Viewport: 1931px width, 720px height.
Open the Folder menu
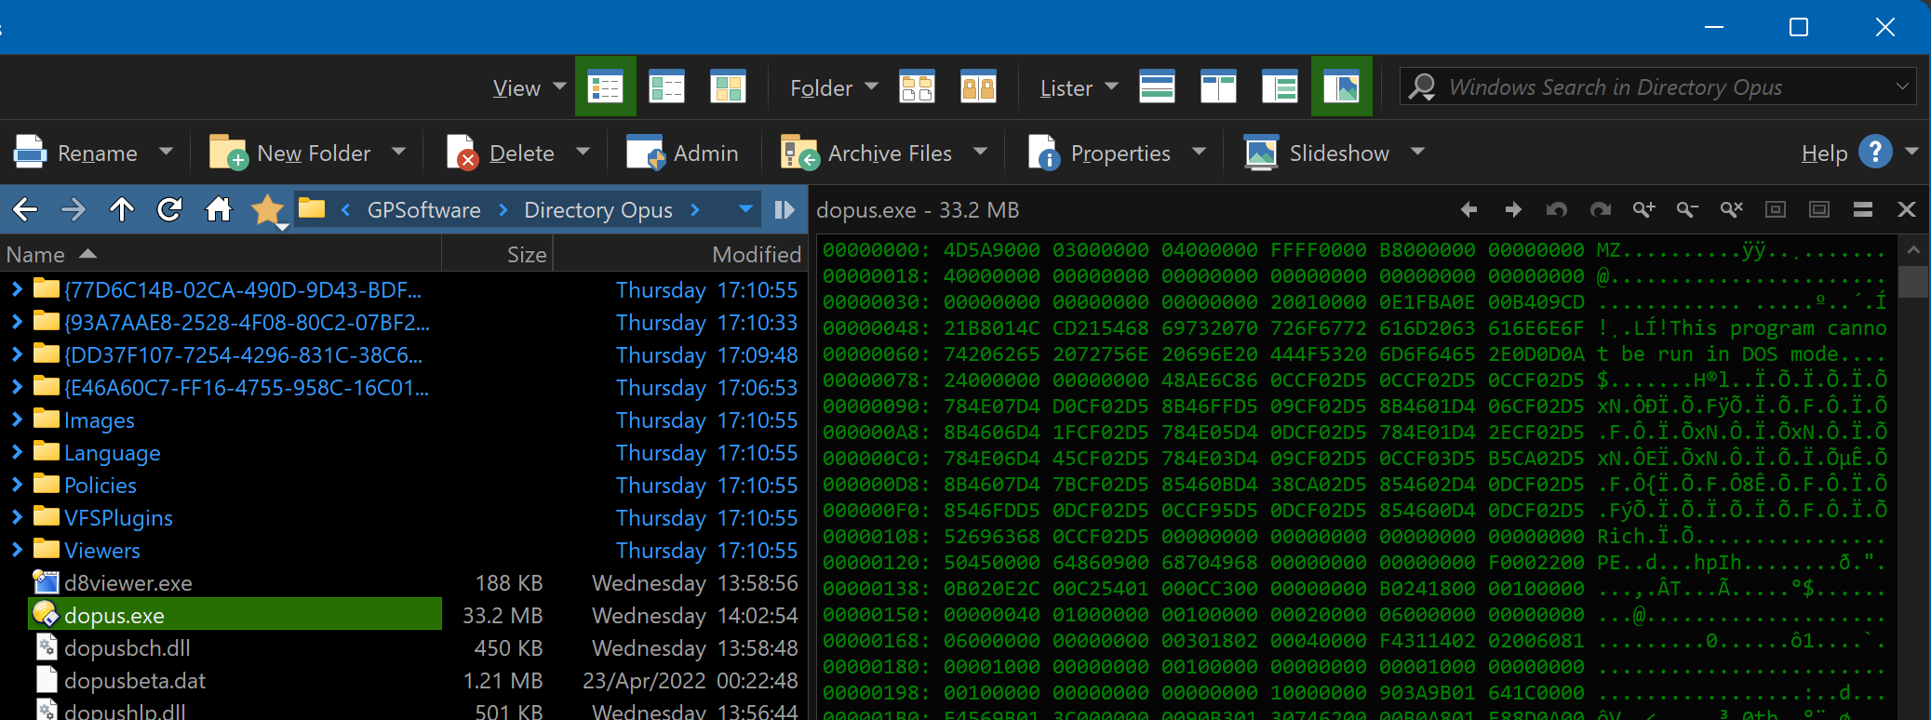click(821, 87)
